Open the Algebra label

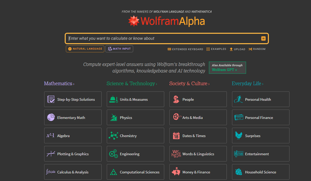tap(63, 136)
